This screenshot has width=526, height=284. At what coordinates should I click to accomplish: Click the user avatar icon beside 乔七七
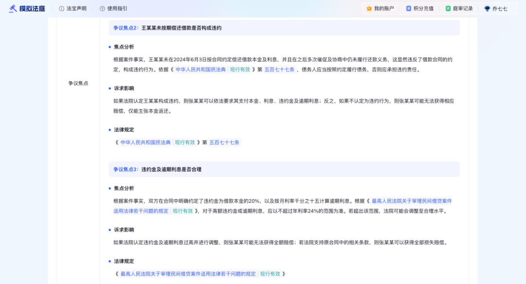click(487, 9)
